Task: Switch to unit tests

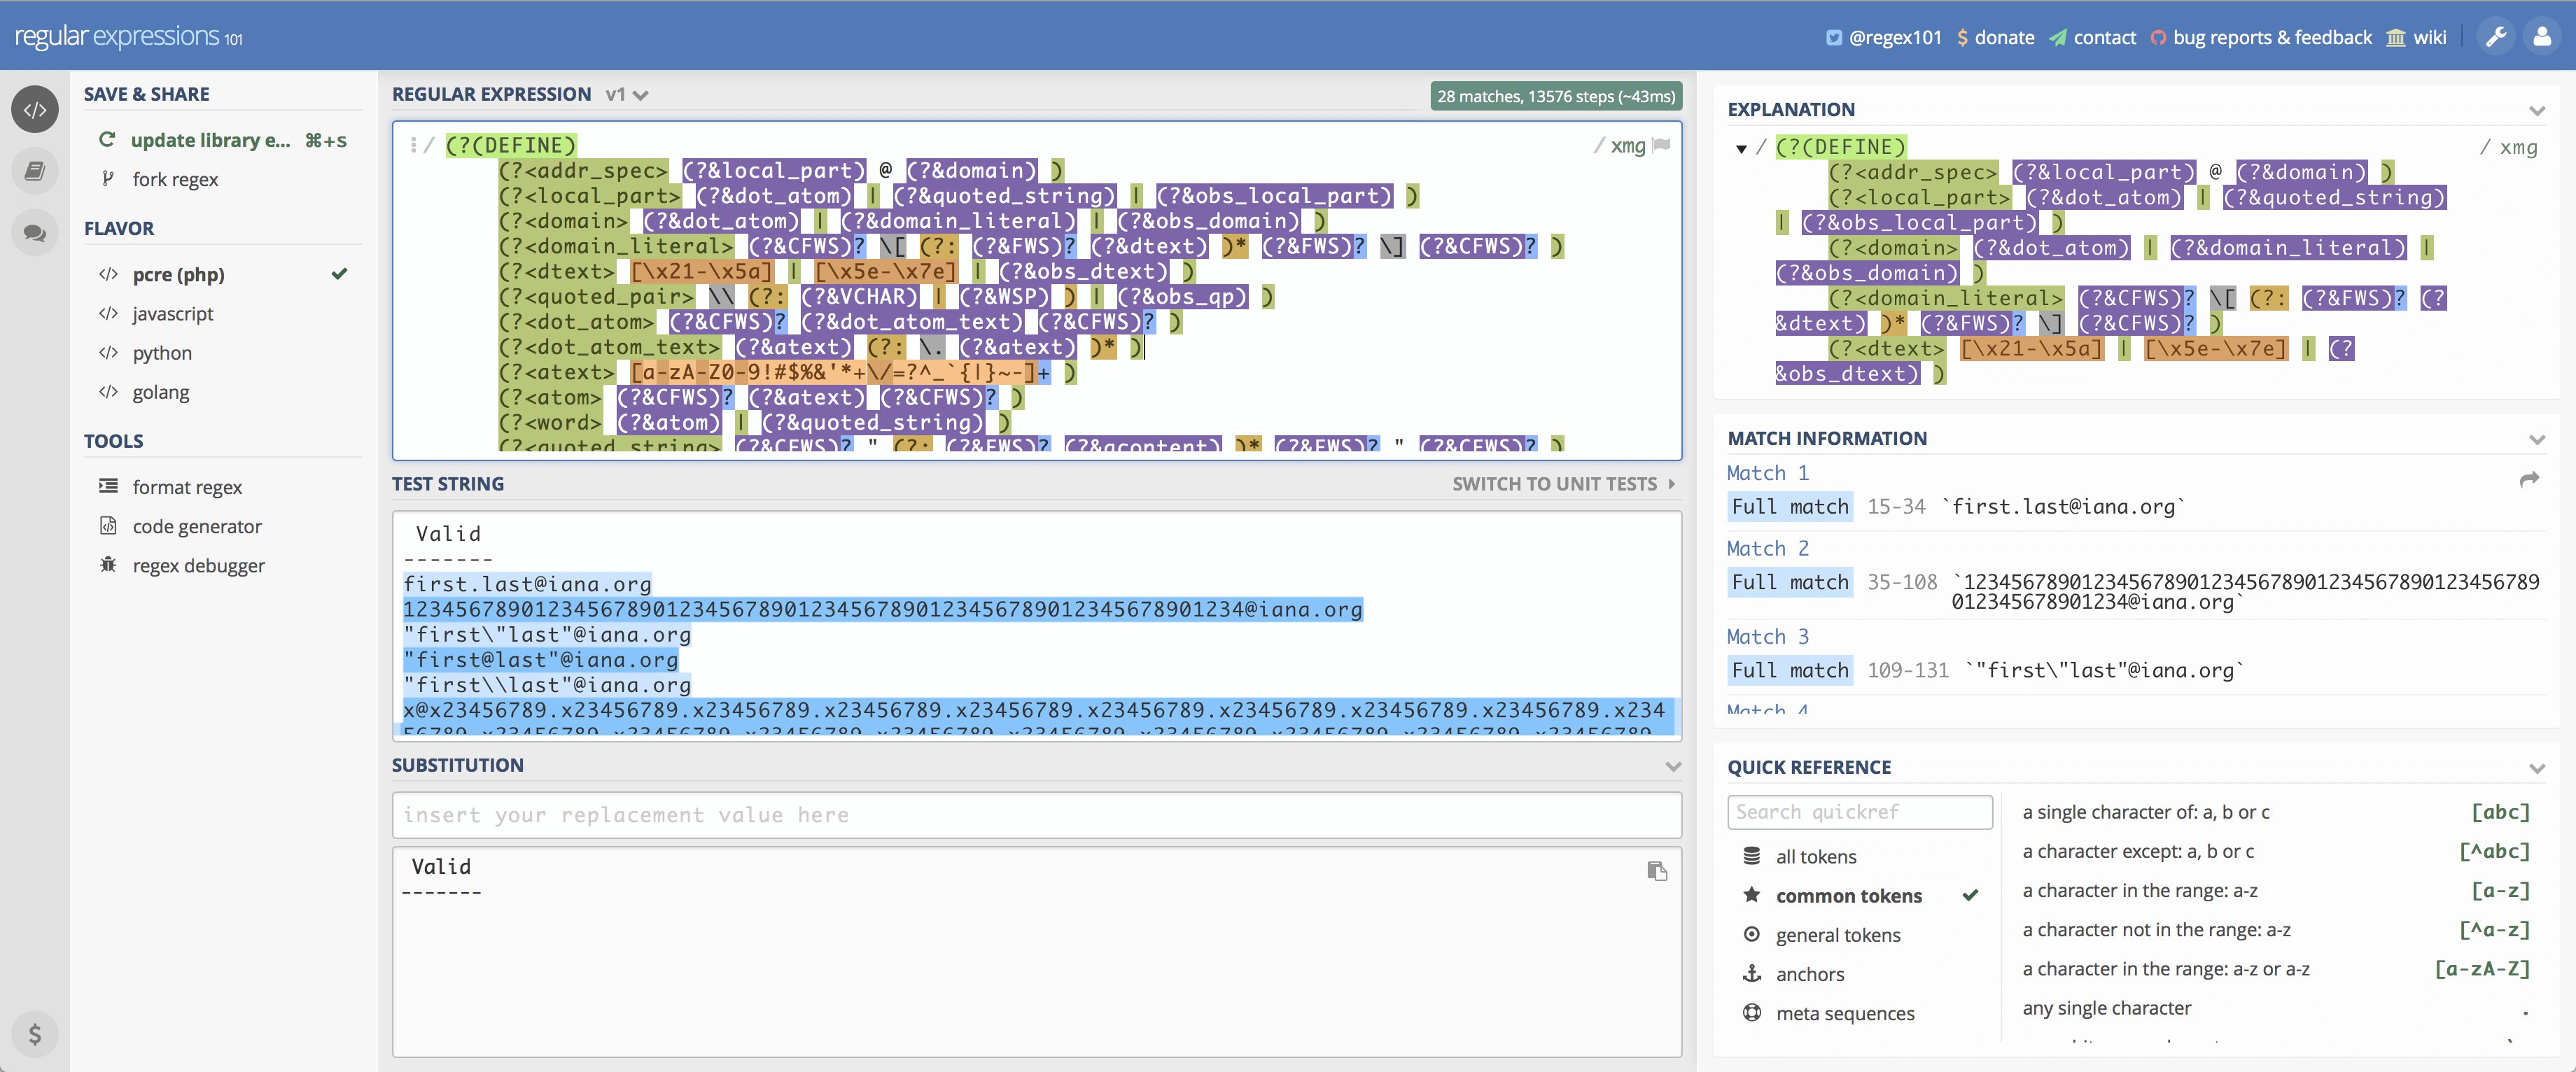Action: 1562,484
